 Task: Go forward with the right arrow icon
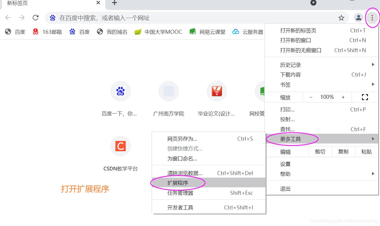22,18
